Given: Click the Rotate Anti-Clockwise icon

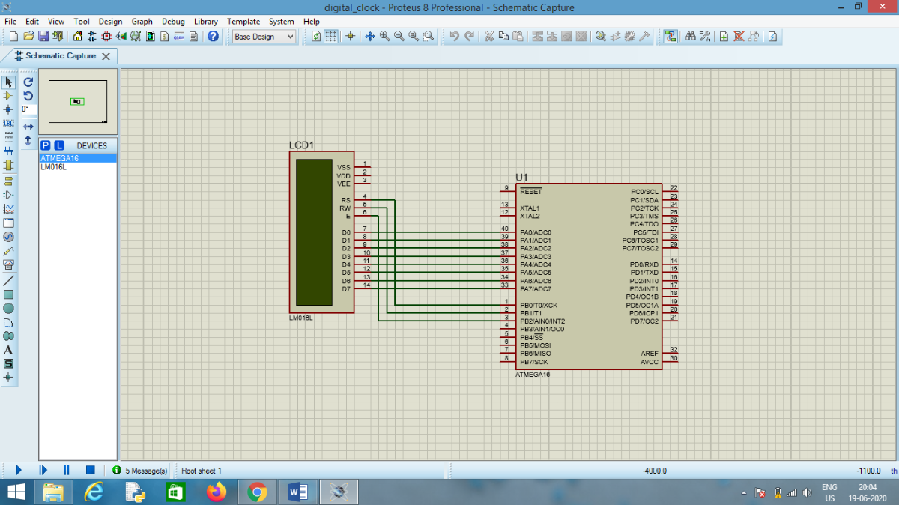Looking at the screenshot, I should coord(28,96).
